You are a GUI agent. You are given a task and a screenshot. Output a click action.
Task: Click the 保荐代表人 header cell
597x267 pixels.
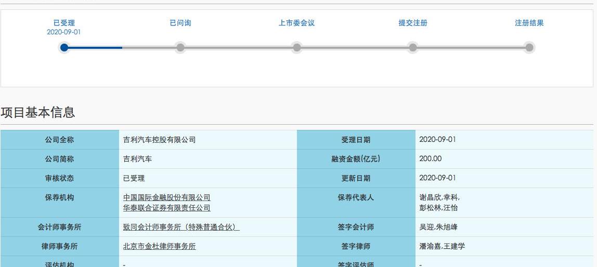pyautogui.click(x=356, y=203)
